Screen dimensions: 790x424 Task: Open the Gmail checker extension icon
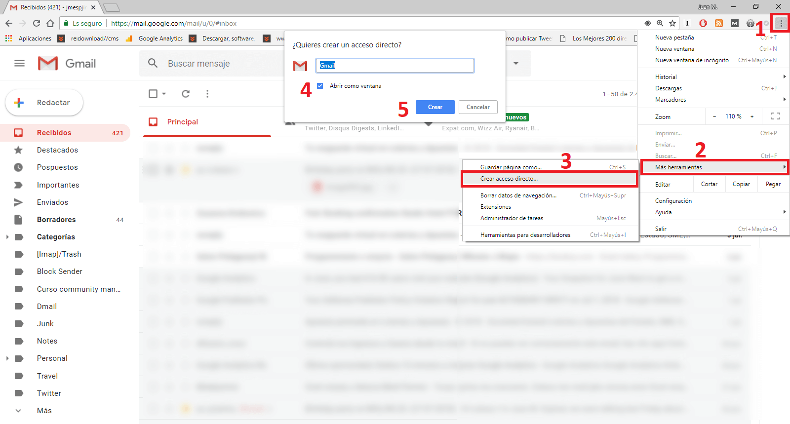point(735,23)
